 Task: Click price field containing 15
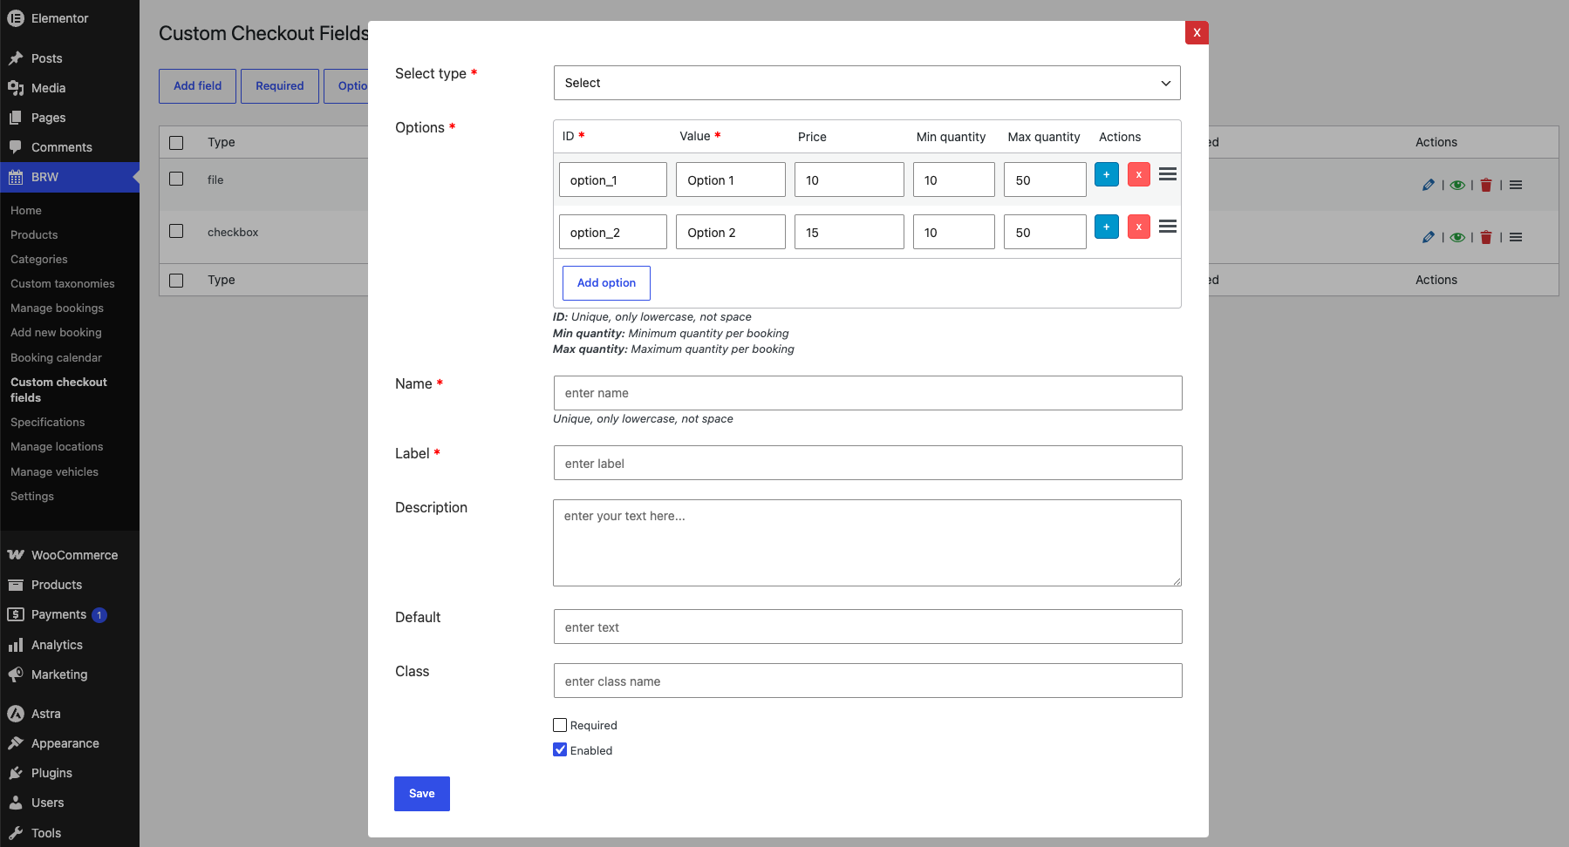849,232
